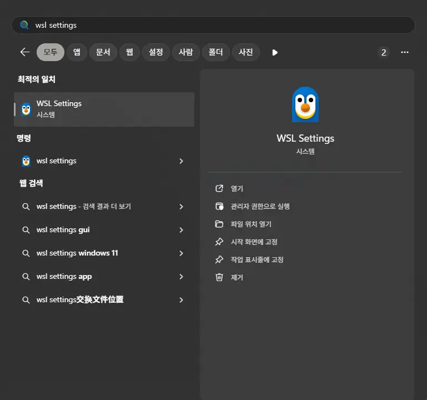This screenshot has height=400, width=427.
Task: Open web suggestion wsl settings交换文件位置
Action: click(x=104, y=300)
